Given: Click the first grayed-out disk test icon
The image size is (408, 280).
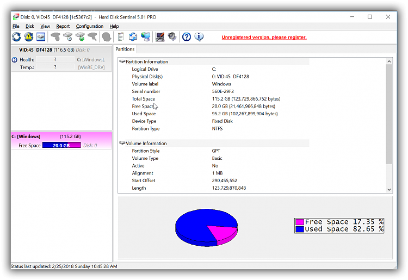Looking at the screenshot, I should click(55, 37).
